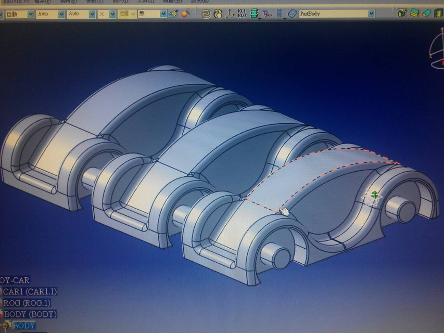This screenshot has height=333, width=444.
Task: Open the 無 filter dropdown
Action: tap(163, 14)
